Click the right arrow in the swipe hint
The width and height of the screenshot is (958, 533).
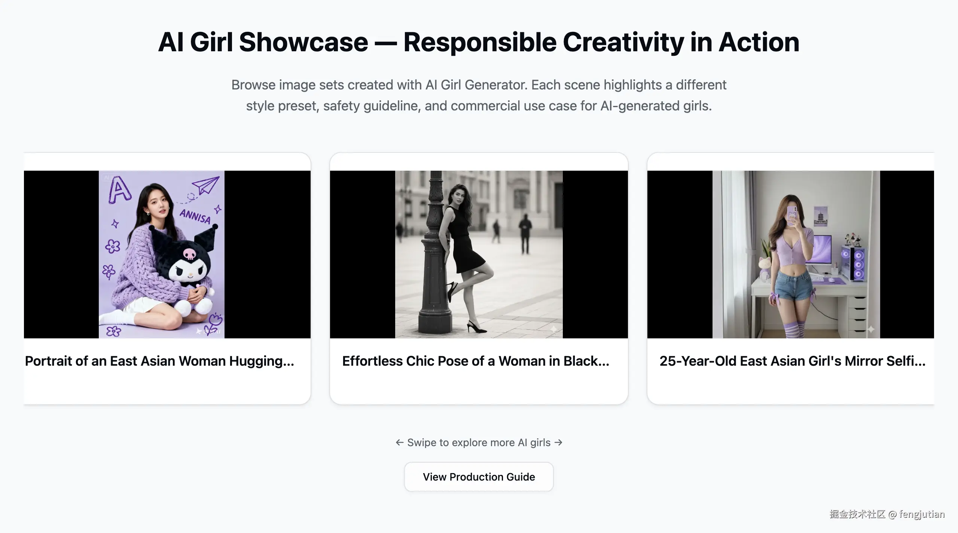pos(558,442)
